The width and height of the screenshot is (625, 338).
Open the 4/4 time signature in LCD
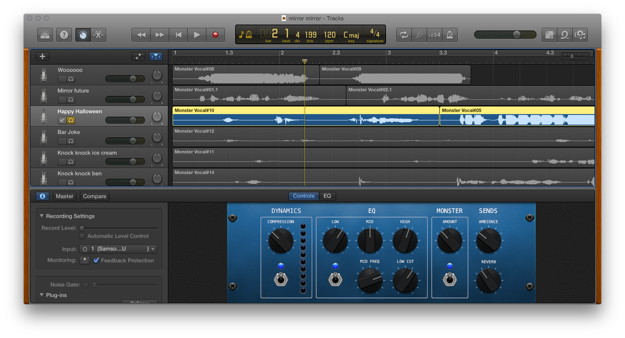click(375, 35)
